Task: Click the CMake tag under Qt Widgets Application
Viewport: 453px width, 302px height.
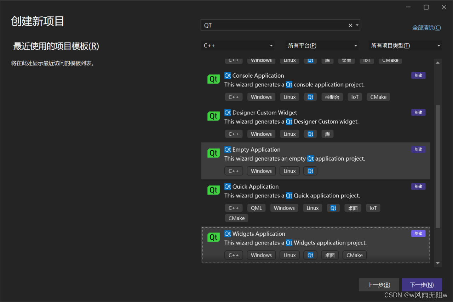Action: 355,255
